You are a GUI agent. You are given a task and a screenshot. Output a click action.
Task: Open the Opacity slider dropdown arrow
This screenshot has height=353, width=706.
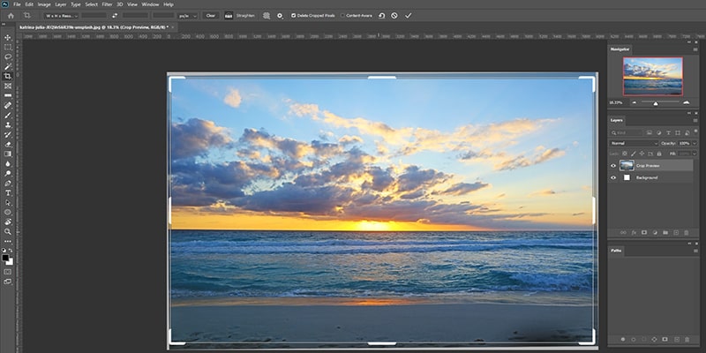click(695, 143)
